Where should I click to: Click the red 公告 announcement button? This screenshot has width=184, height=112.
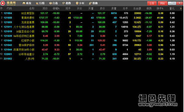pos(152,3)
